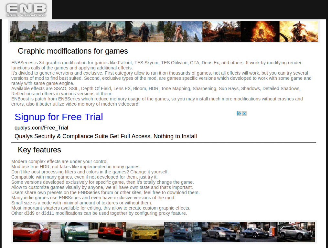This screenshot has height=248, width=331.
Task: Click the Graphic modifications for games heading
Action: pyautogui.click(x=73, y=51)
